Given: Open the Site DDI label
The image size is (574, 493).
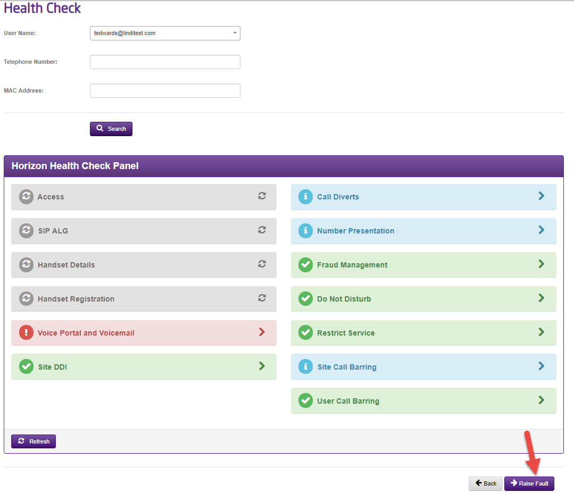Looking at the screenshot, I should click(x=52, y=367).
